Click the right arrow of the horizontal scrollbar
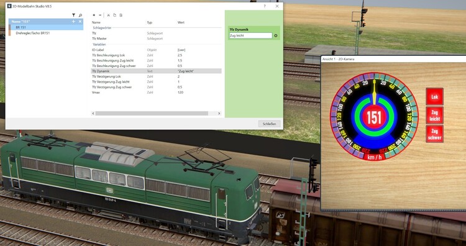The width and height of the screenshot is (466, 246). [219, 114]
